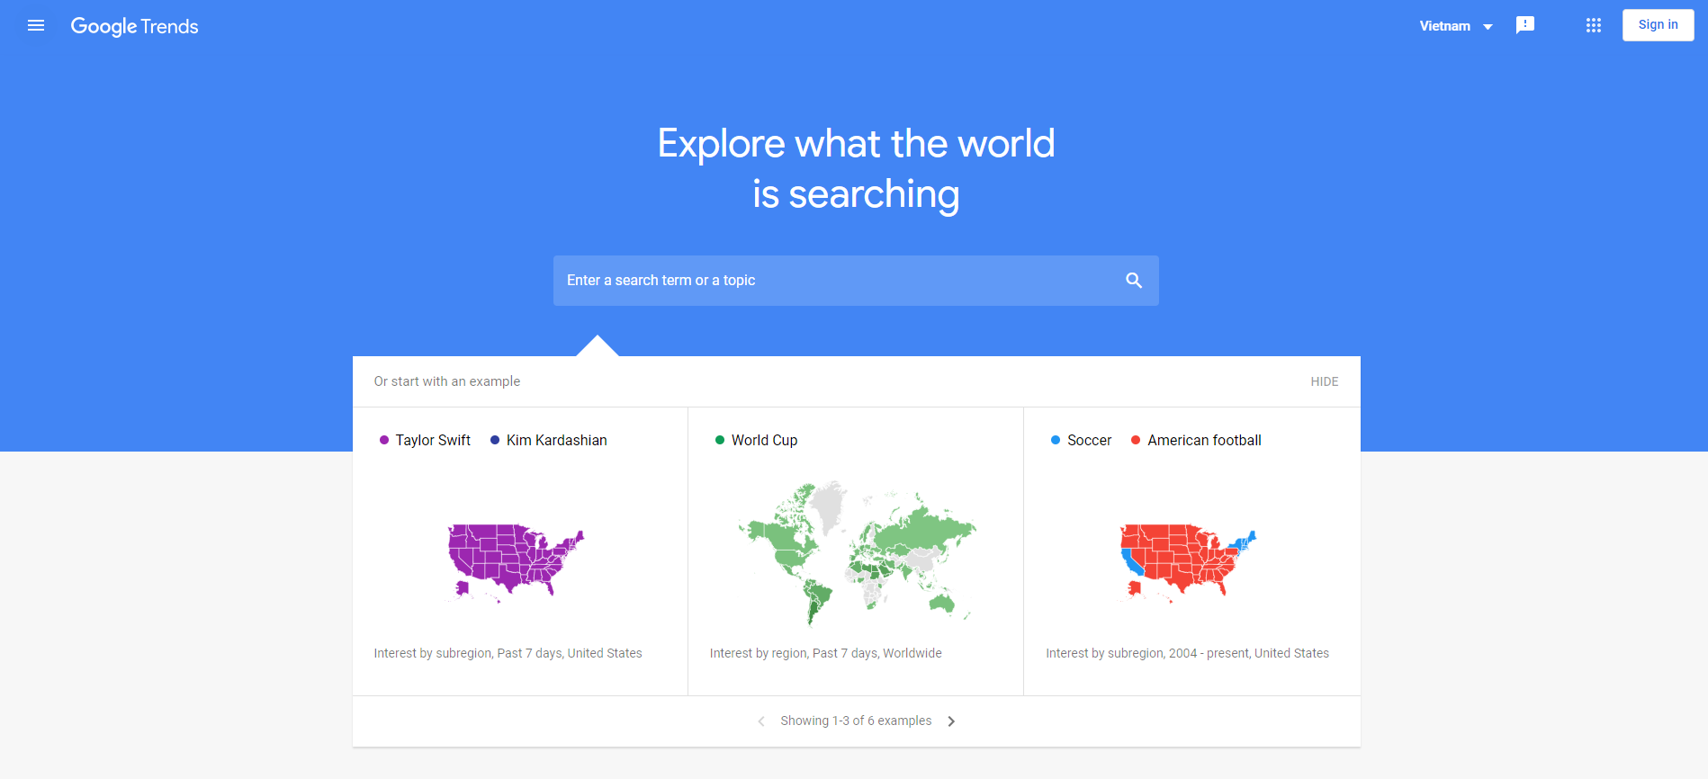Go back to previous examples
1708x779 pixels.
coord(760,721)
